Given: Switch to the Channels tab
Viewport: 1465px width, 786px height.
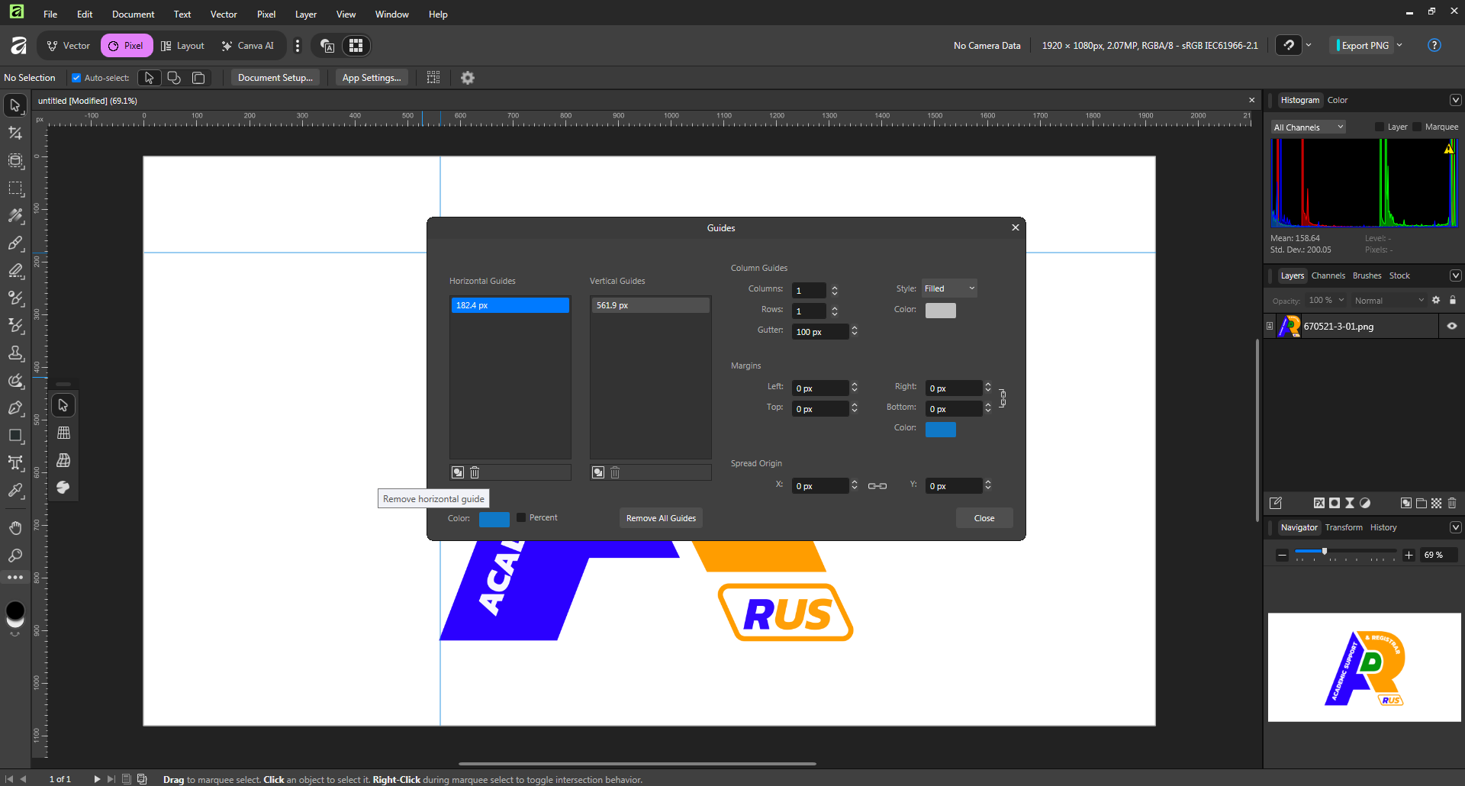Looking at the screenshot, I should (1328, 275).
